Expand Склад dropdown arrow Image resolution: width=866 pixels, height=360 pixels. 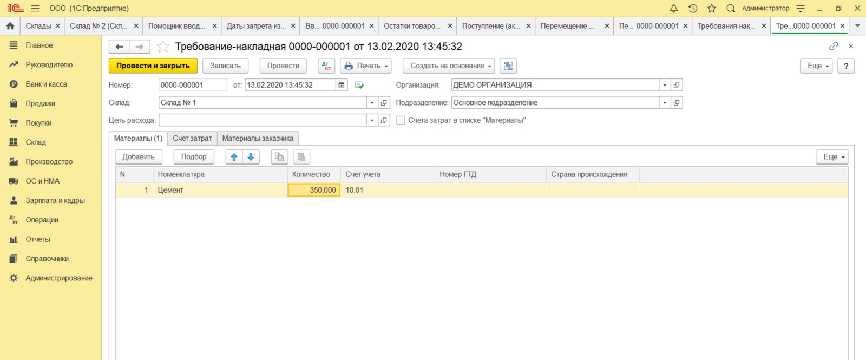[x=372, y=103]
